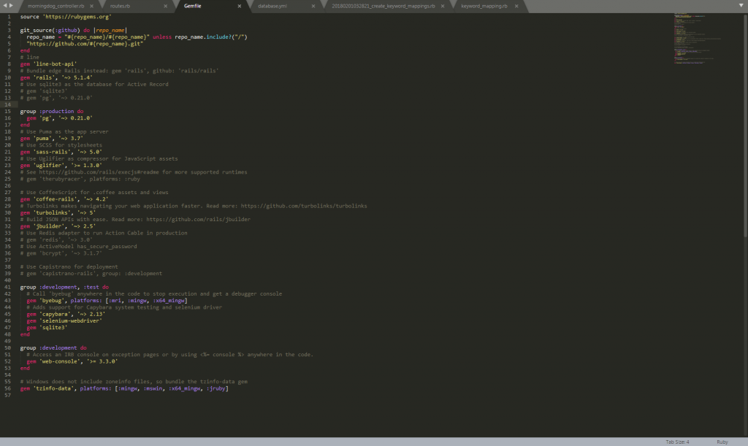Click the 'rails' gem on line 10

tap(44, 77)
